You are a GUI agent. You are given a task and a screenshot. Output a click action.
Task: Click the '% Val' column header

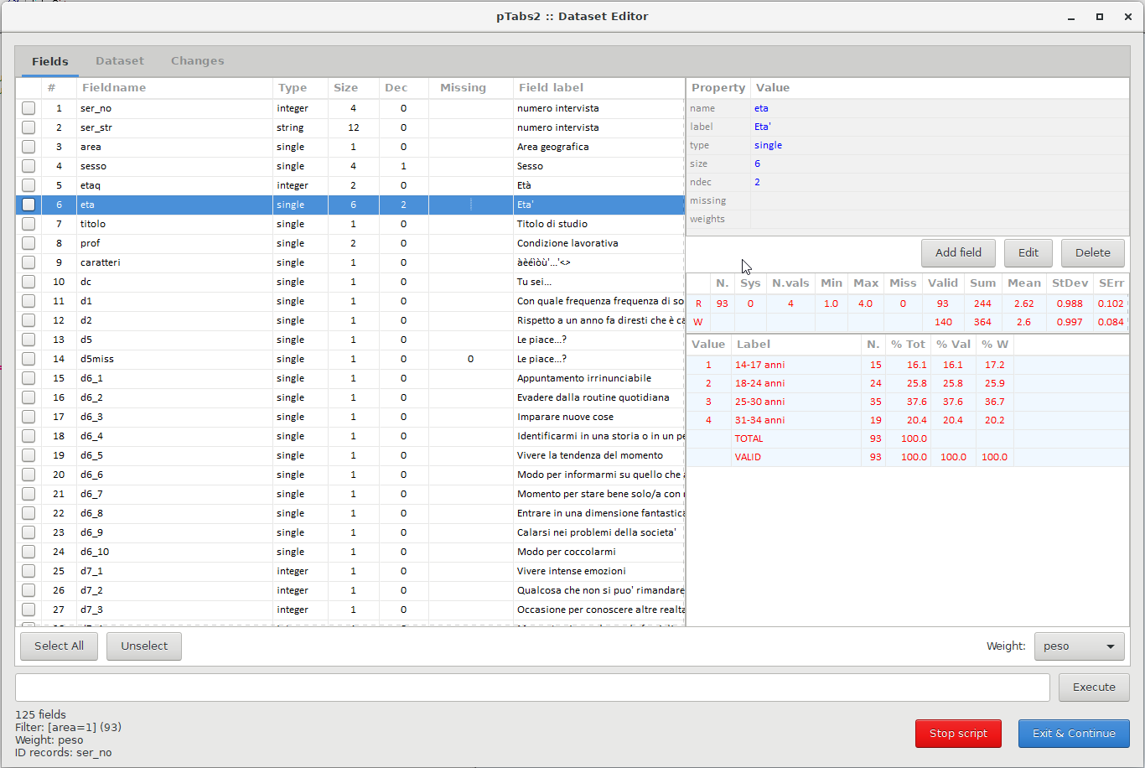(x=953, y=345)
